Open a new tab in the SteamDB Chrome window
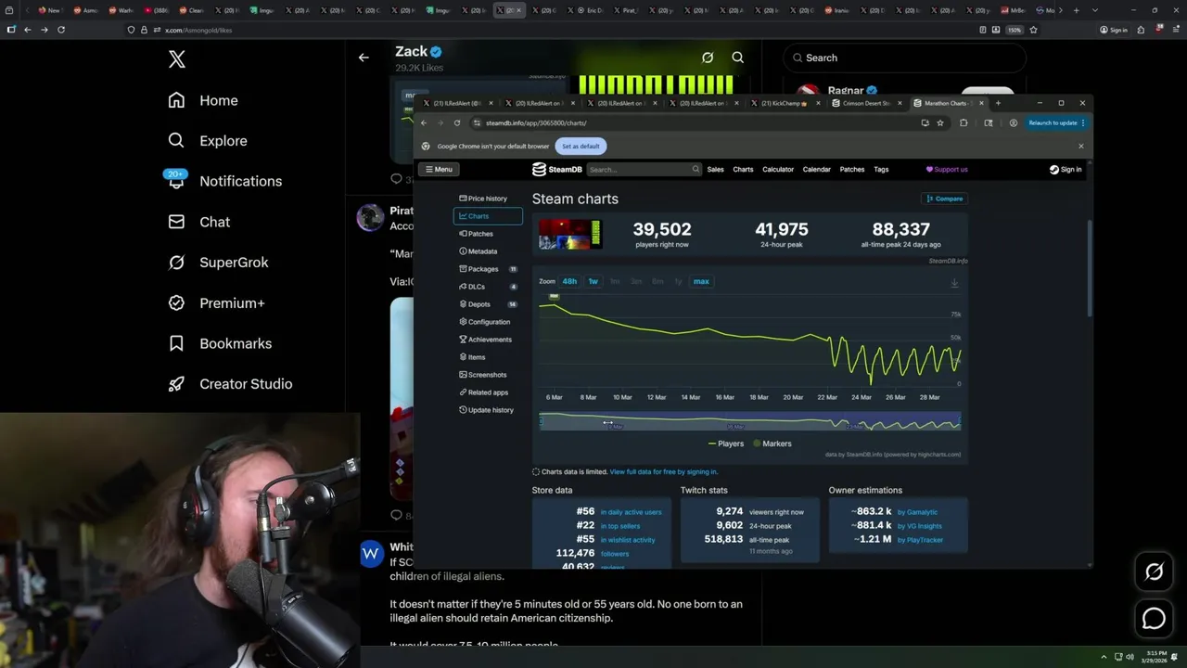1187x668 pixels. (998, 103)
